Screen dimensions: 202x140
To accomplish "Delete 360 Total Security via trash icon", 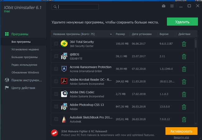I will tap(184, 44).
